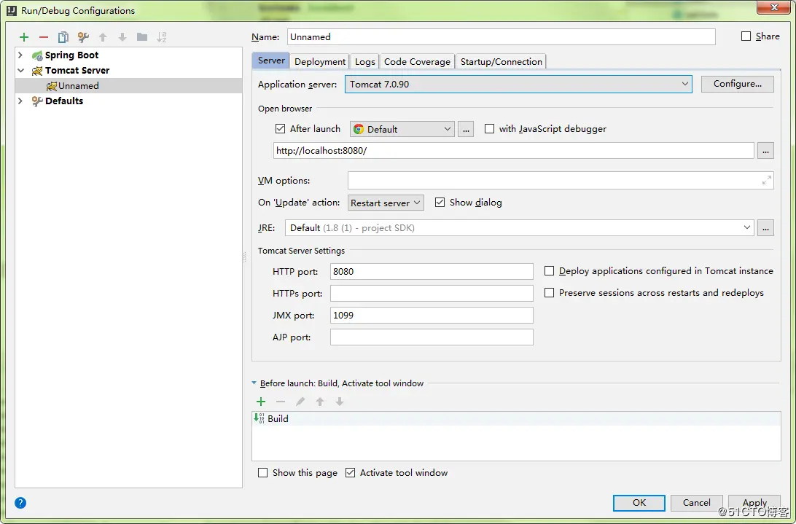This screenshot has height=524, width=796.
Task: Edit before launch task pencil icon
Action: pos(300,402)
